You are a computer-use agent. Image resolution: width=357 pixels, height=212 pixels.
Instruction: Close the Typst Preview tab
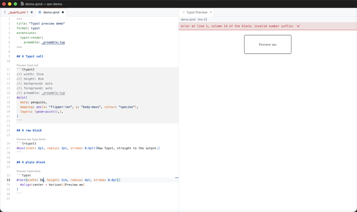tap(211, 12)
